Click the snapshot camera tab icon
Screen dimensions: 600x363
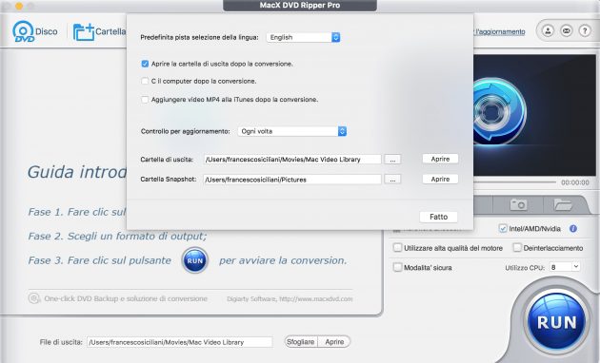[x=518, y=204]
